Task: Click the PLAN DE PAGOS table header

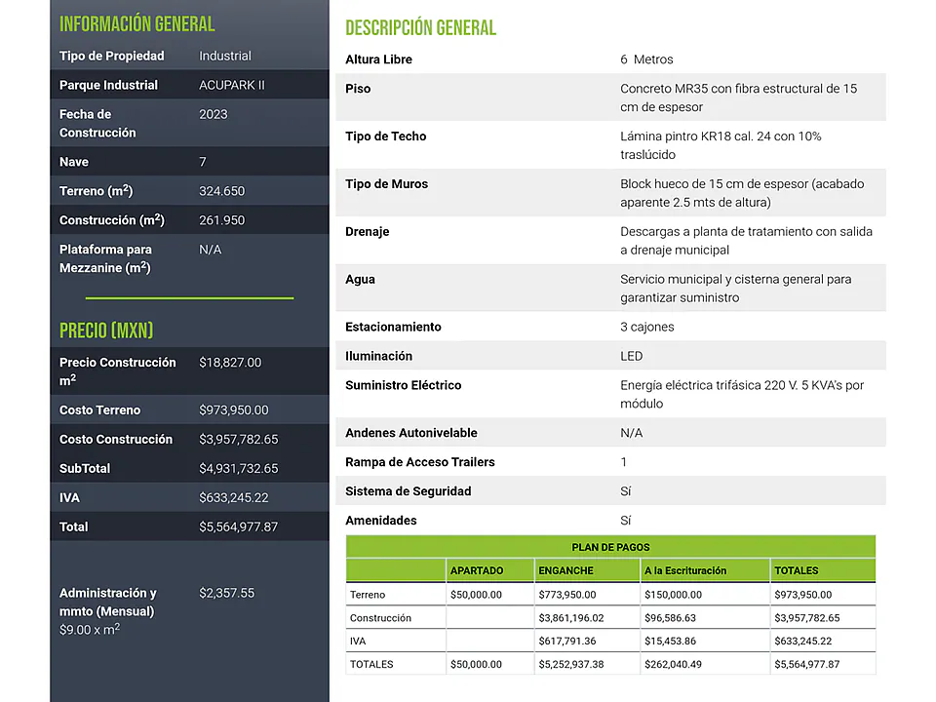Action: (610, 547)
